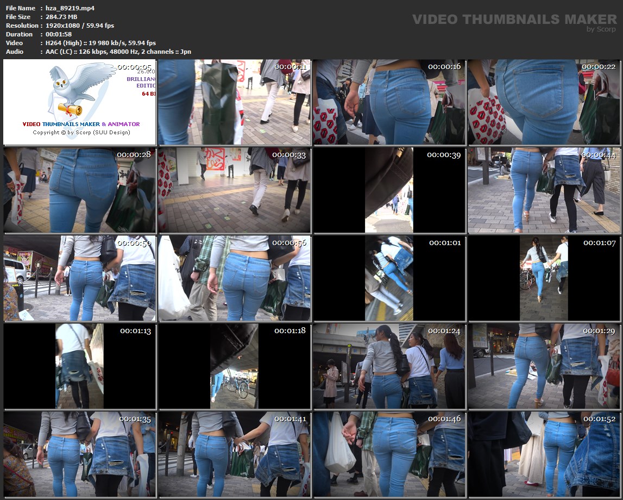The width and height of the screenshot is (623, 500).
Task: Select the frame stamped 00:01:24
Action: (389, 366)
